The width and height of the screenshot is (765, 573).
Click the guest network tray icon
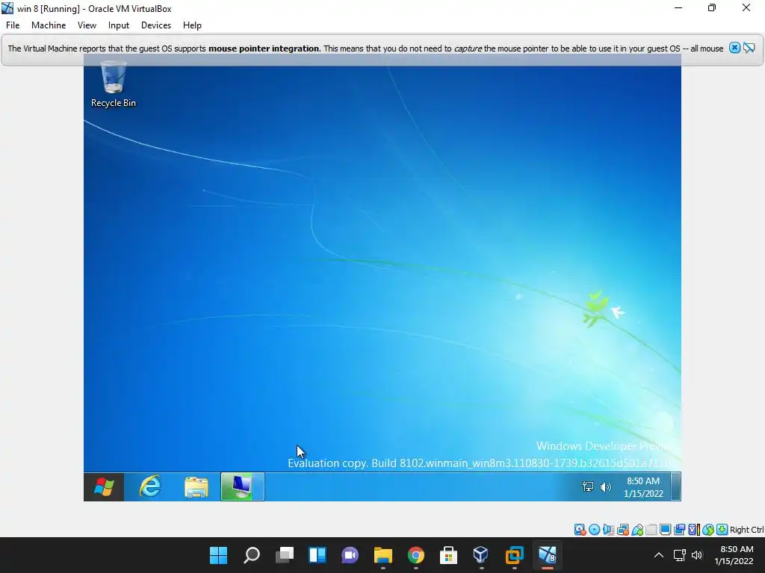587,486
